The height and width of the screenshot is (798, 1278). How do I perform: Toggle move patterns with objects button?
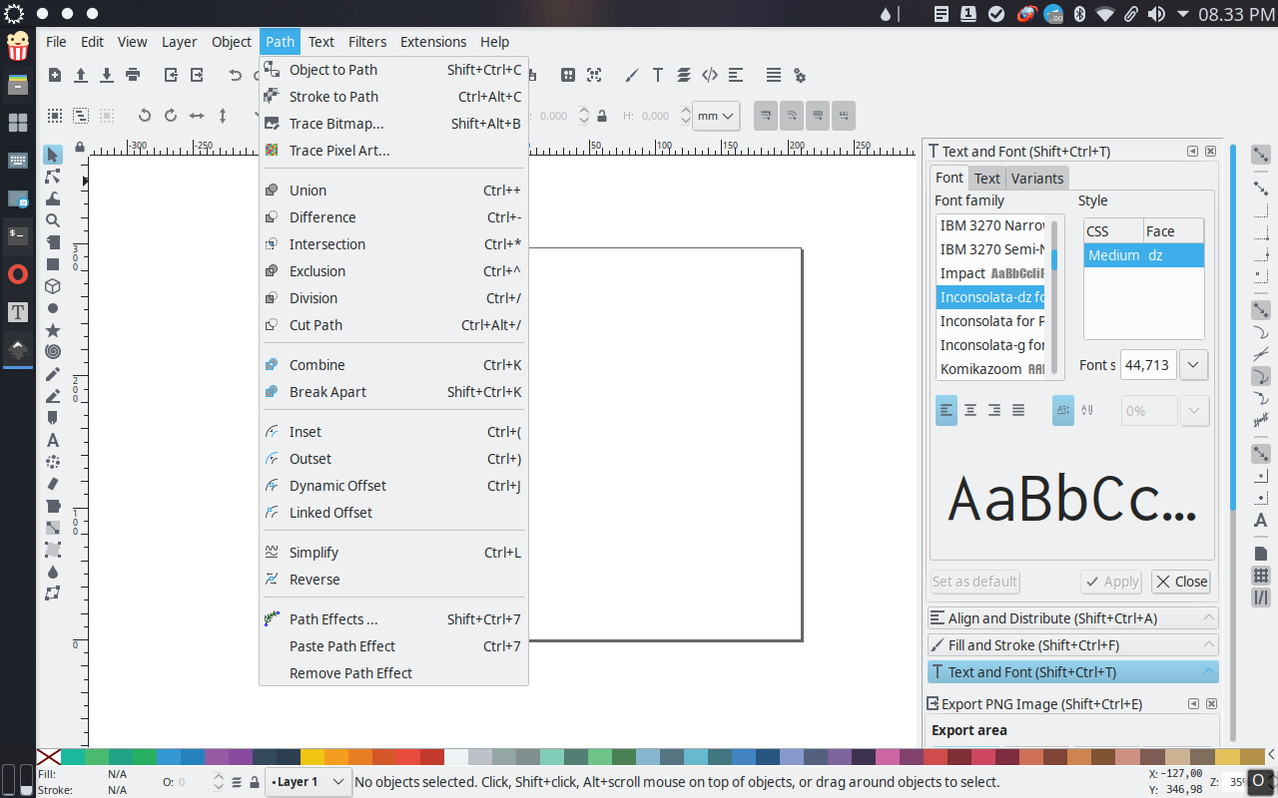pyautogui.click(x=844, y=116)
